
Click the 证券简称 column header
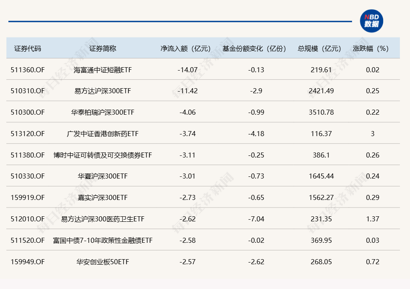(102, 48)
